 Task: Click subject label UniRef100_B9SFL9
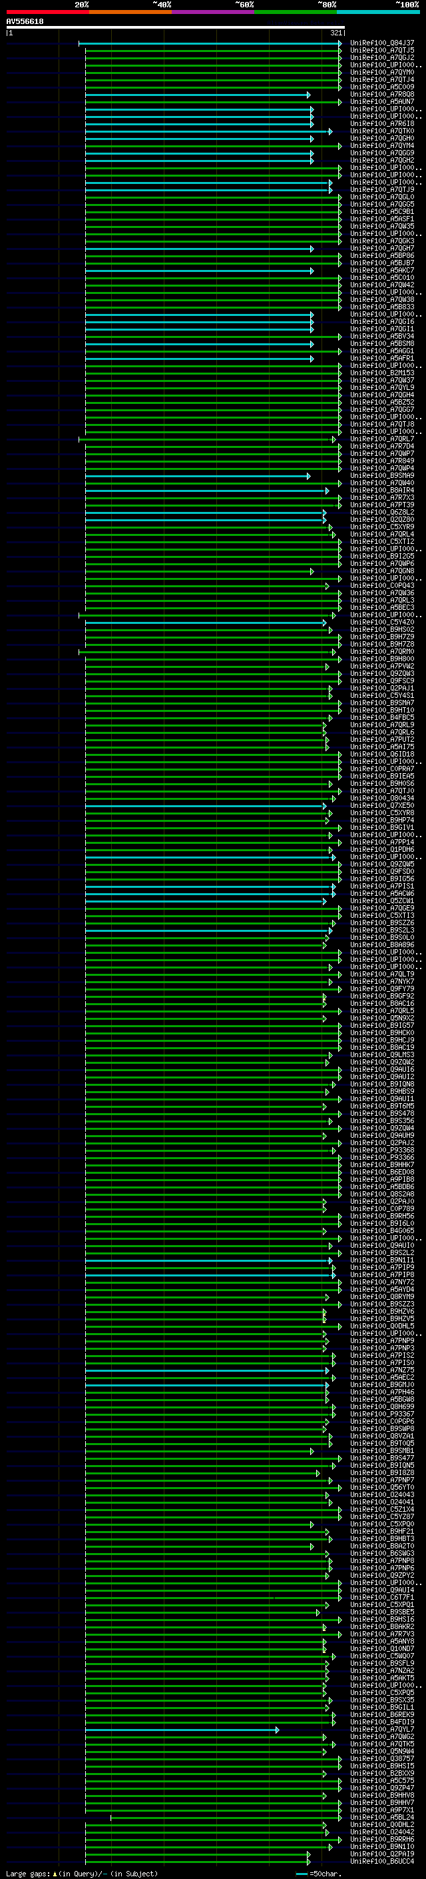[382, 1663]
